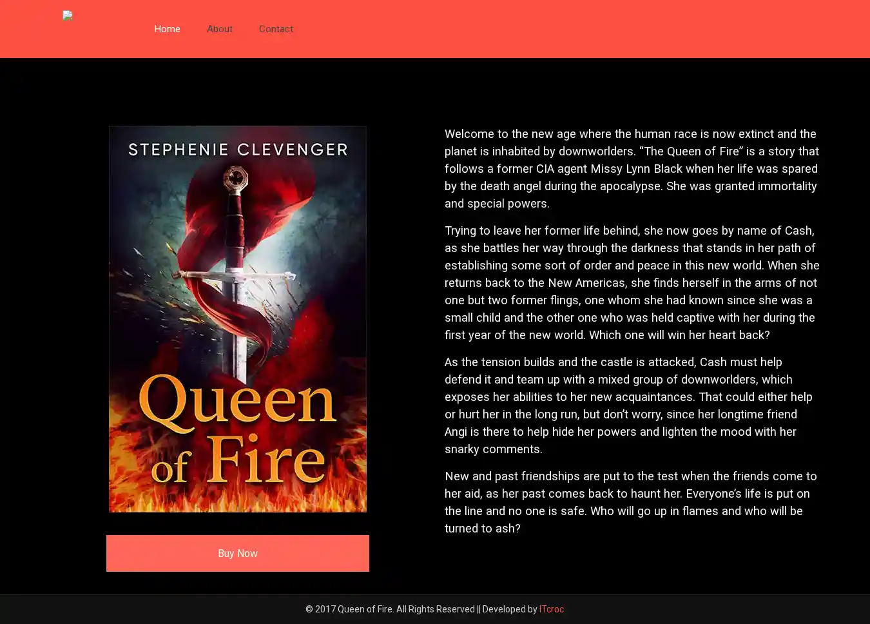The image size is (870, 624).
Task: Click the 'Developed by' footer text
Action: coord(509,609)
